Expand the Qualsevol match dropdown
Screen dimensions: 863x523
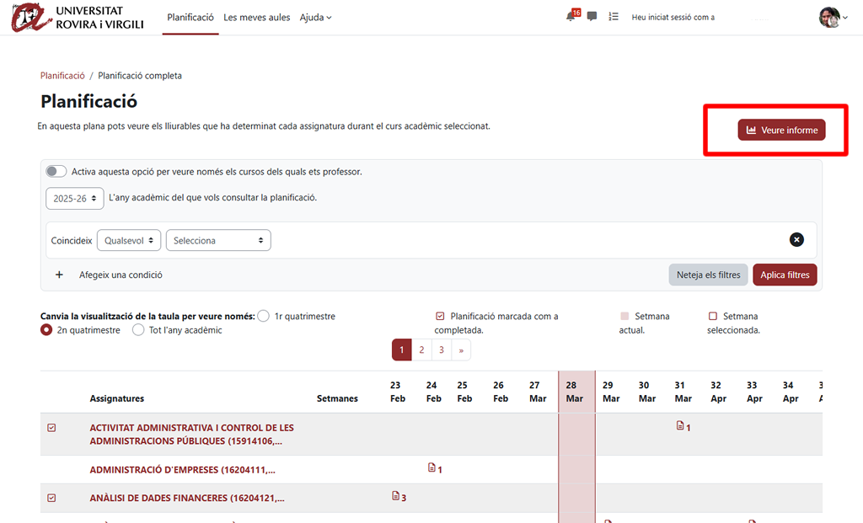128,241
